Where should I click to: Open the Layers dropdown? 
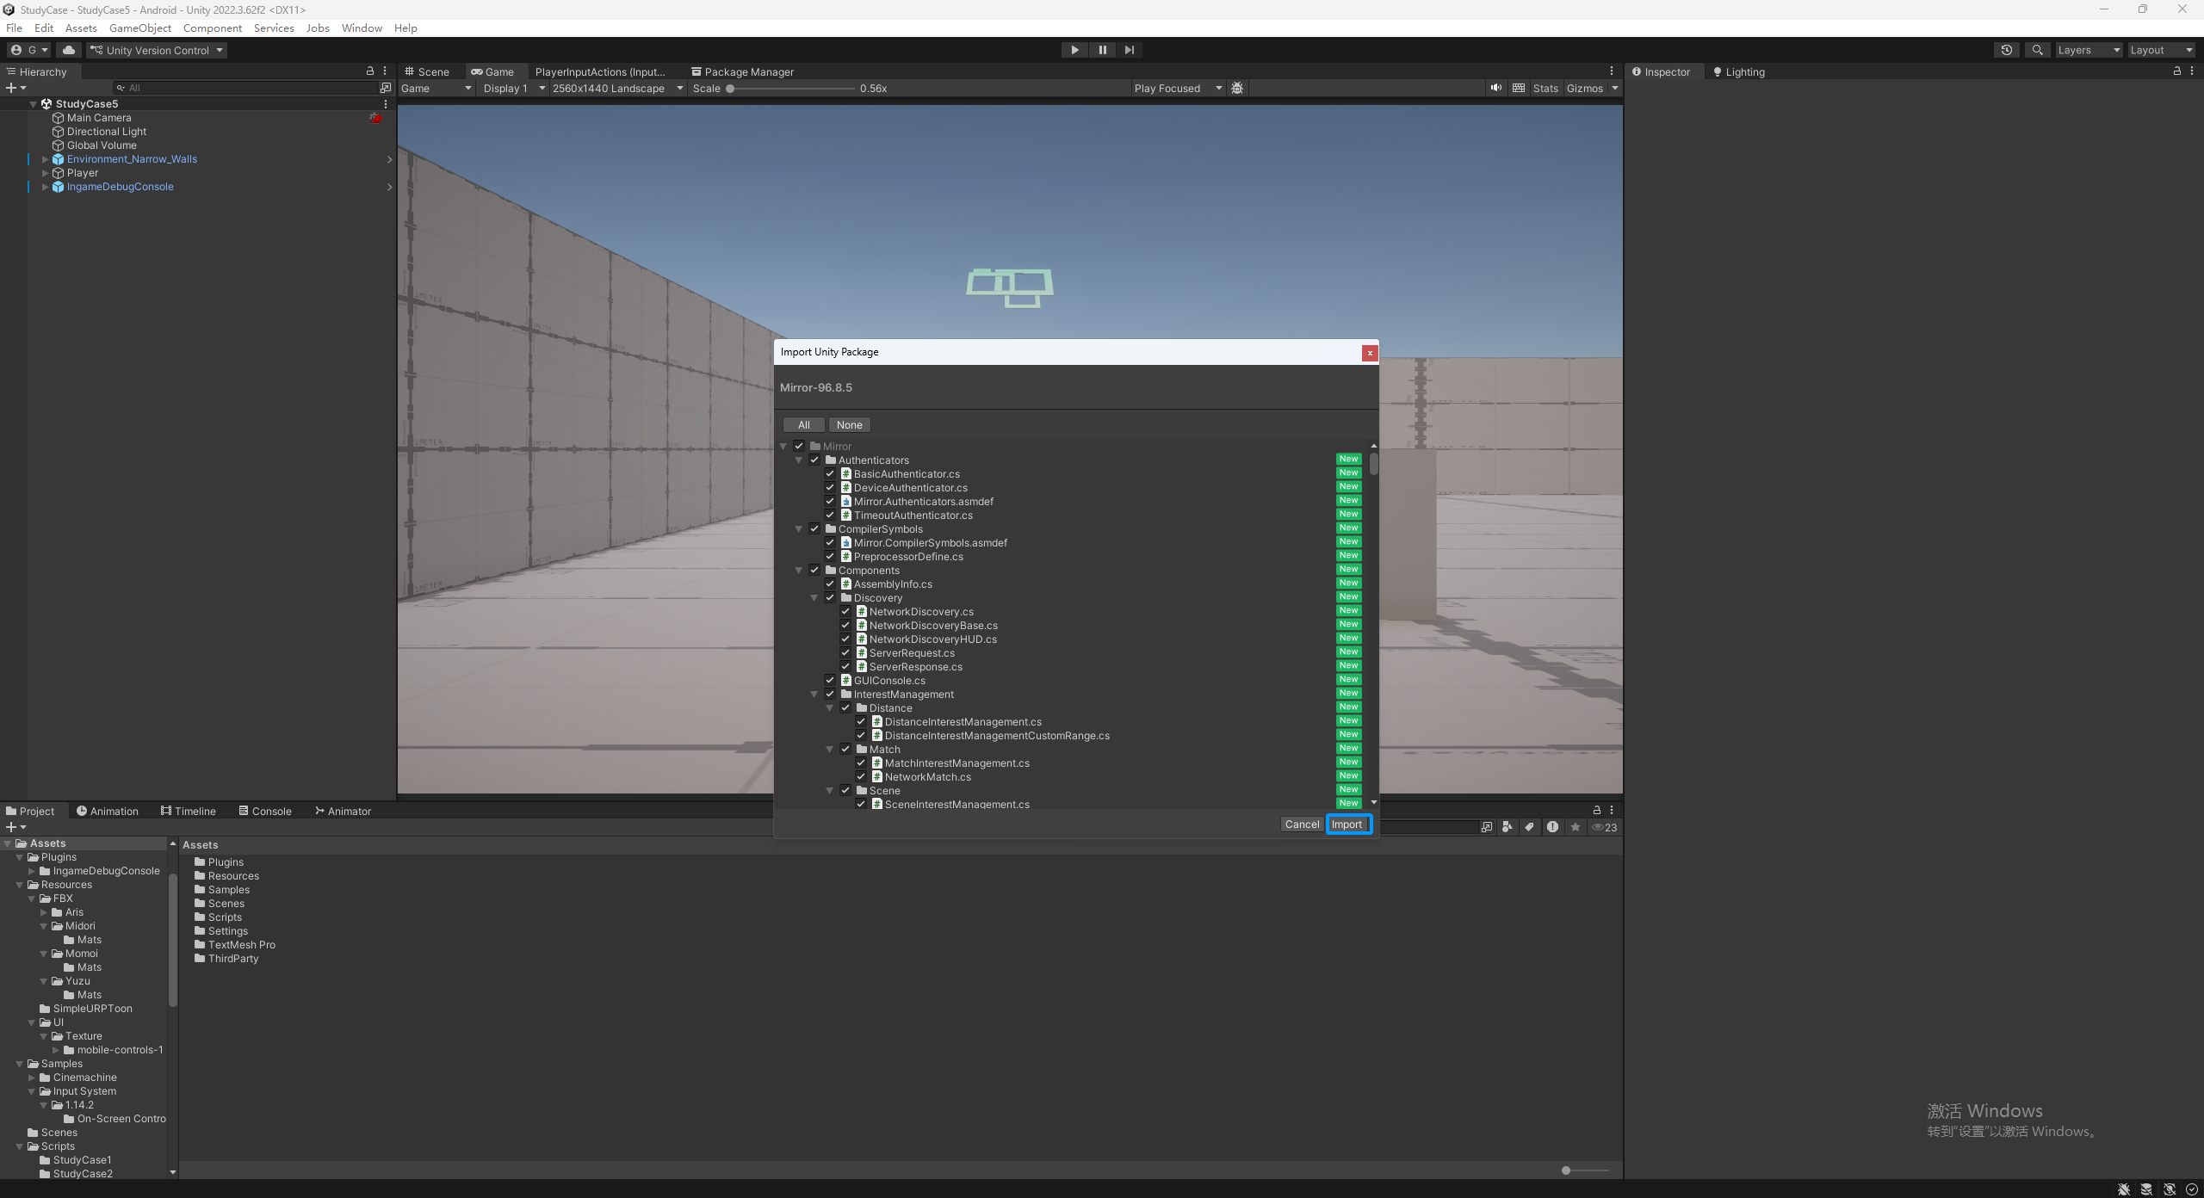pyautogui.click(x=2088, y=50)
